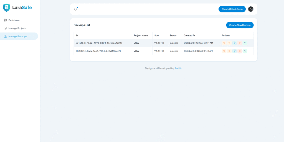The width and height of the screenshot is (284, 142).
Task: Click the orange refresh icon for October 11 backup
Action: coord(224,43)
